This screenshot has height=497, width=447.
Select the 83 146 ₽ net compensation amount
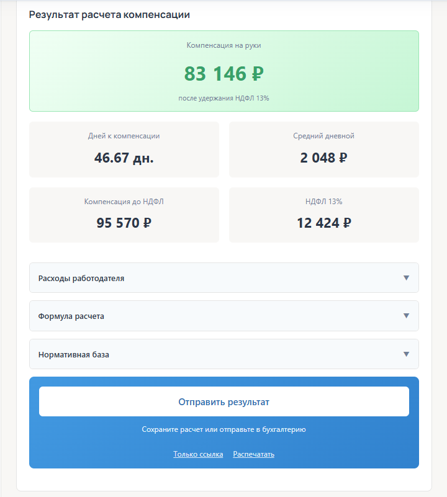coord(223,74)
